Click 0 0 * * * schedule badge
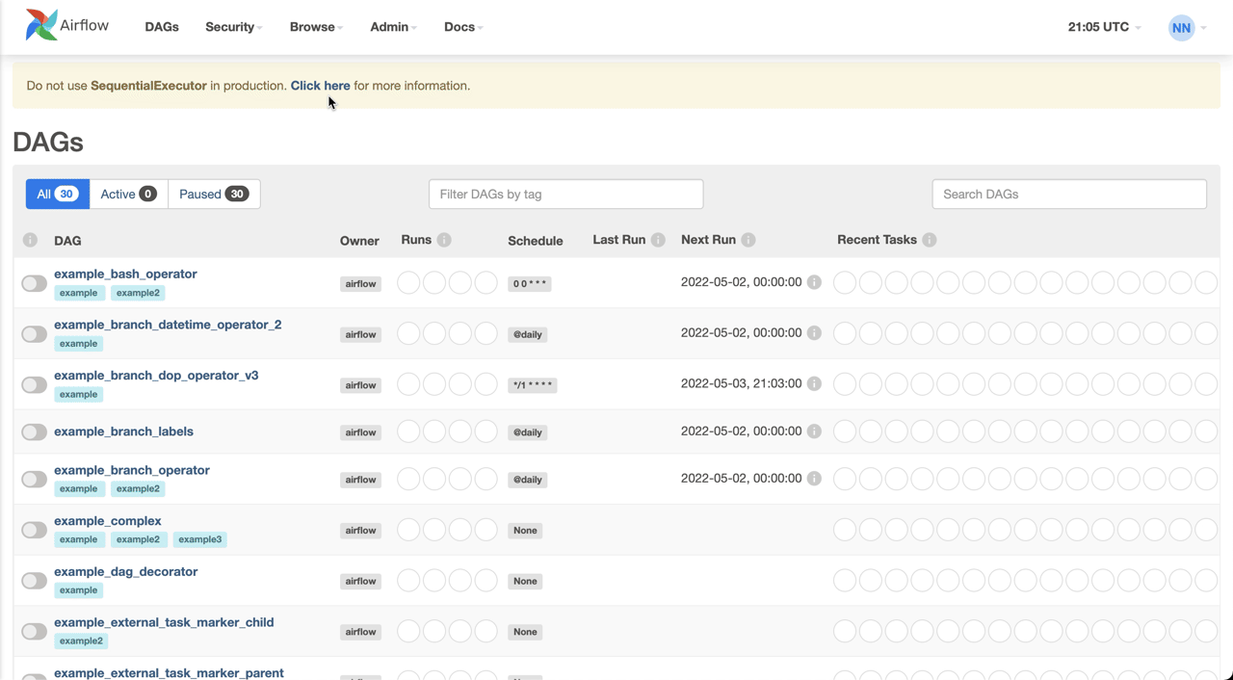The image size is (1233, 680). tap(530, 284)
